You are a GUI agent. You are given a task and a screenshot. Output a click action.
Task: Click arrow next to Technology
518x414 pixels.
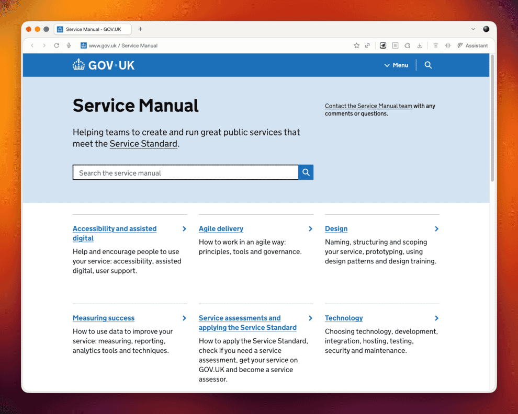coord(437,318)
